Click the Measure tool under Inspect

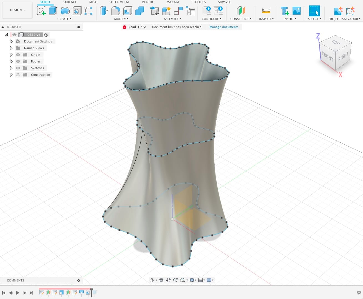pyautogui.click(x=266, y=11)
